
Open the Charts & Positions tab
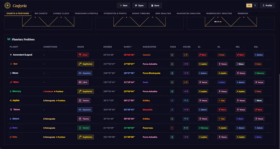coord(18,13)
